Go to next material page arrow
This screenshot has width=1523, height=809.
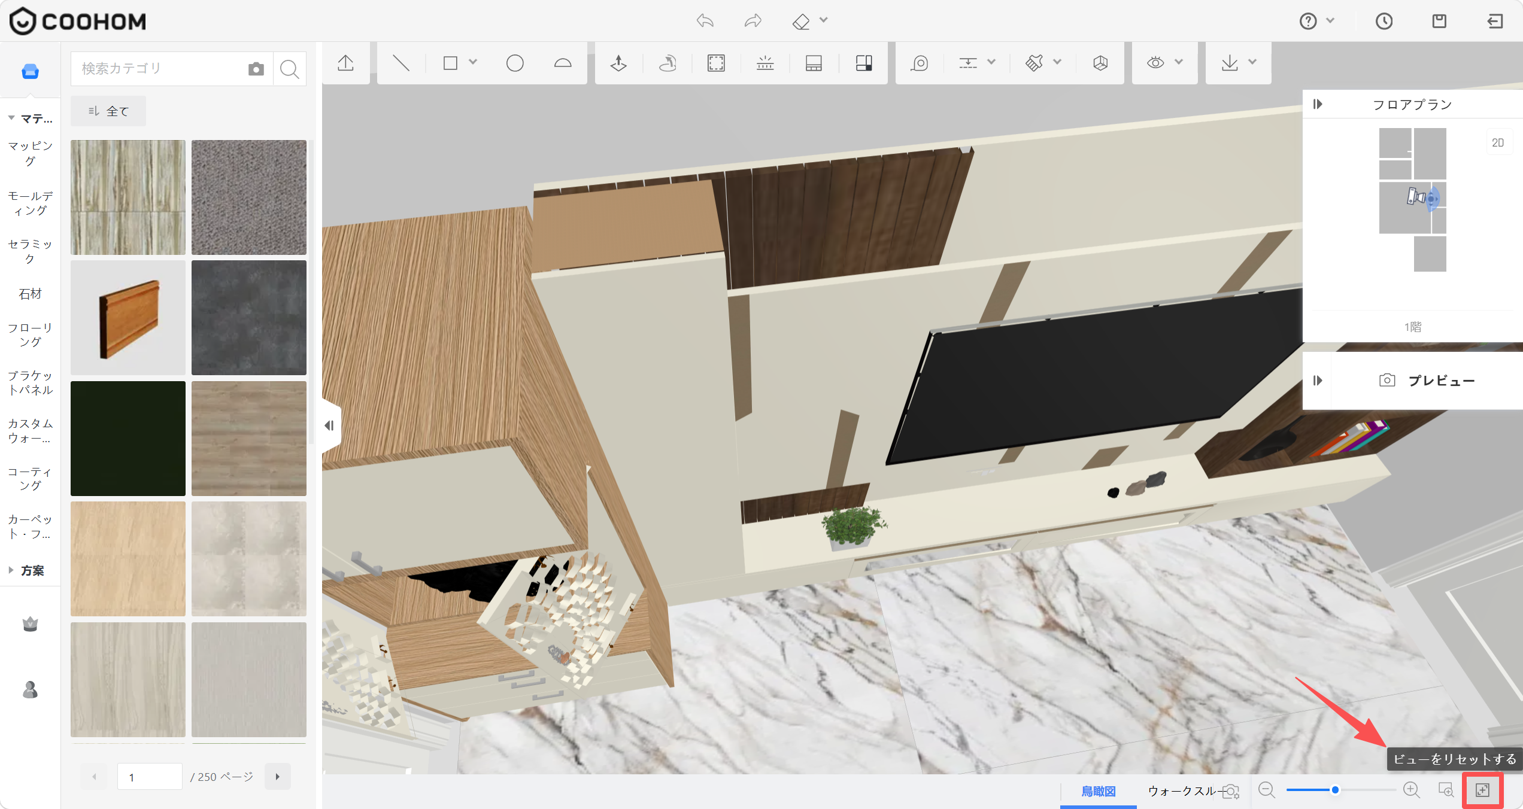coord(278,777)
